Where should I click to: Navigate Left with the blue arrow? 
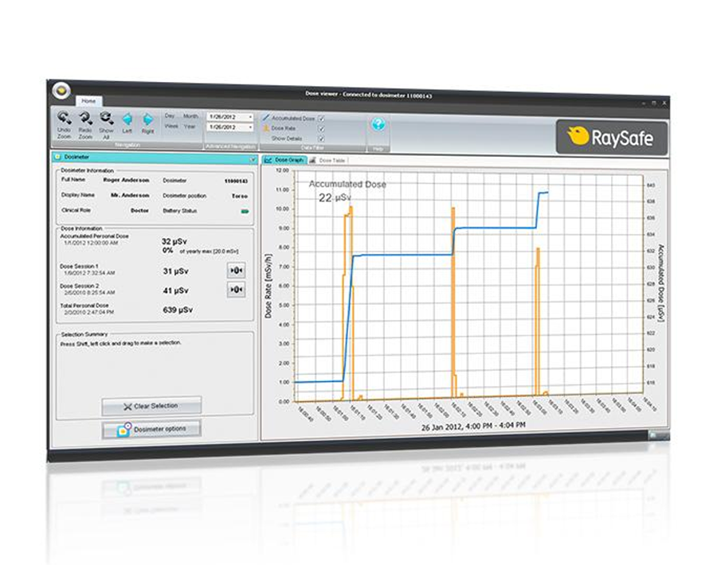[x=127, y=119]
